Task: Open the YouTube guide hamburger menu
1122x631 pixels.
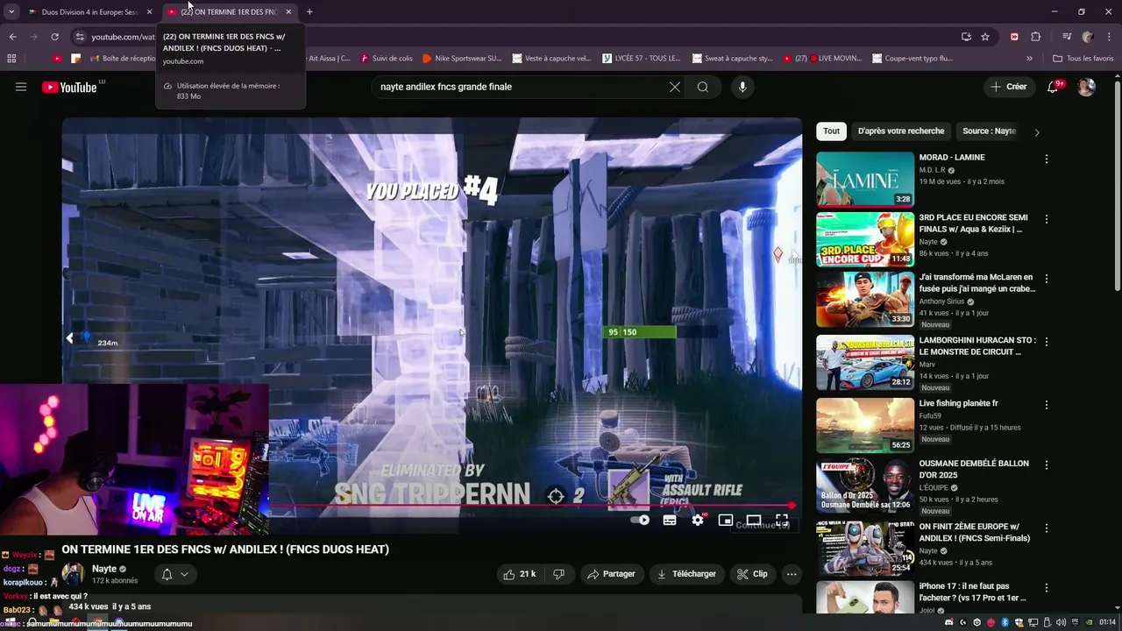Action: coord(21,87)
